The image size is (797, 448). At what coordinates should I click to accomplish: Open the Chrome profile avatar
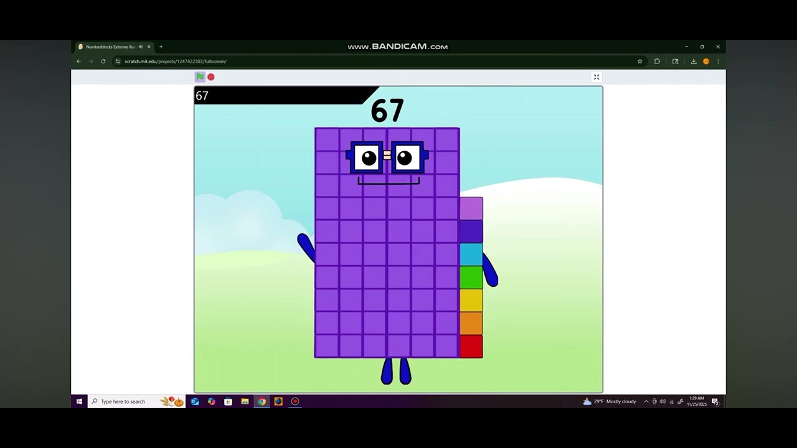click(706, 61)
